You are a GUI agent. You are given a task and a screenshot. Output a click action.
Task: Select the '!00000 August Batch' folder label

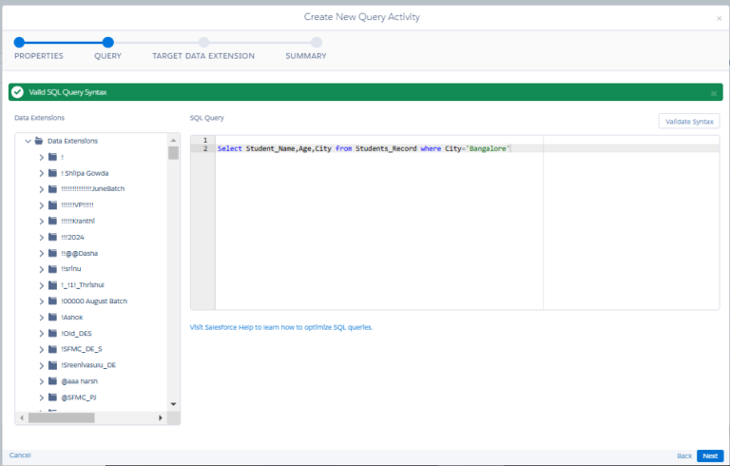(x=94, y=301)
